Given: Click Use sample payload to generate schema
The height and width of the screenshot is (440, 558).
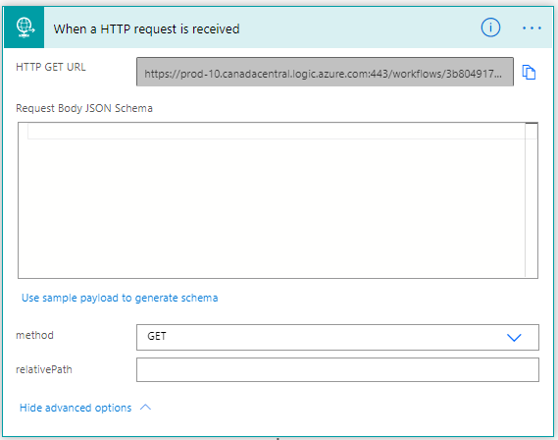Looking at the screenshot, I should point(120,298).
